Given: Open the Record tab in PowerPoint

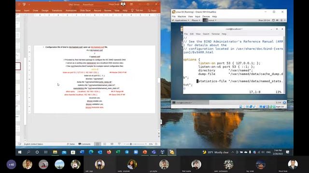Looking at the screenshot, I should click(x=98, y=11).
